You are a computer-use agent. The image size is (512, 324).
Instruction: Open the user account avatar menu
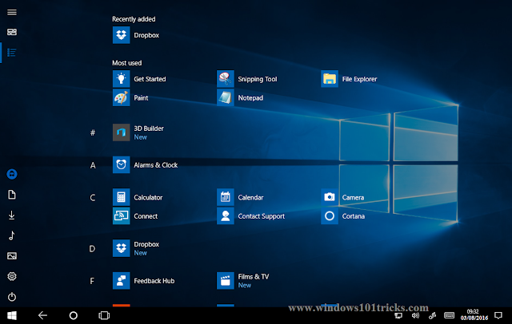tap(12, 174)
